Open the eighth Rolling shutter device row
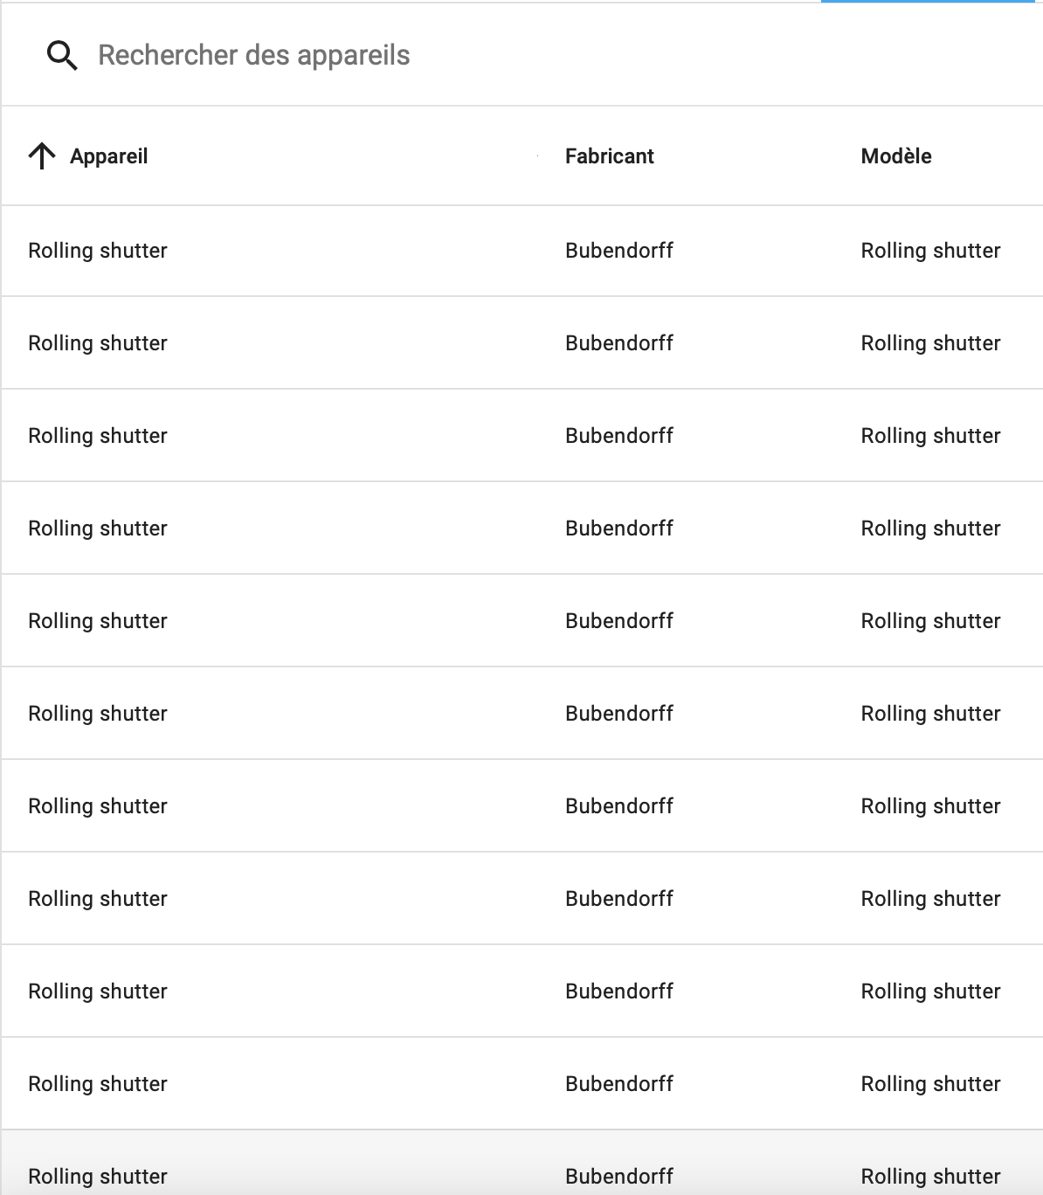Image resolution: width=1043 pixels, height=1195 pixels. (x=98, y=899)
